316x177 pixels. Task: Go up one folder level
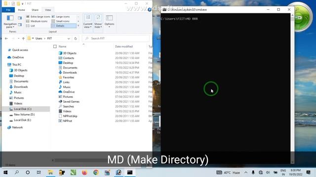pos(23,38)
